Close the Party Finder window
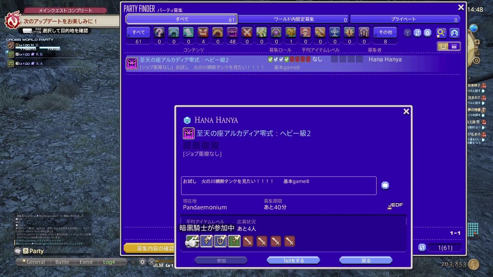493x277 pixels. (461, 7)
